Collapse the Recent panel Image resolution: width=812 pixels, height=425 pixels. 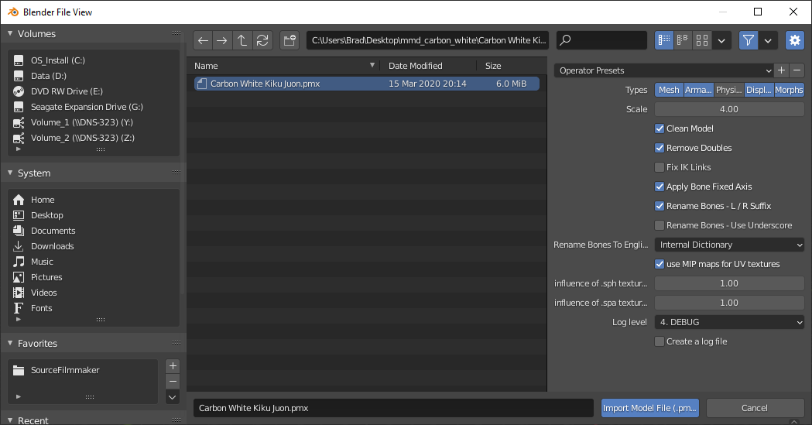[10, 420]
